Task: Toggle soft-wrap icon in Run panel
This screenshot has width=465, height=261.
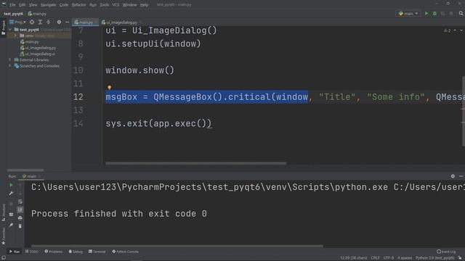Action: click(x=20, y=202)
